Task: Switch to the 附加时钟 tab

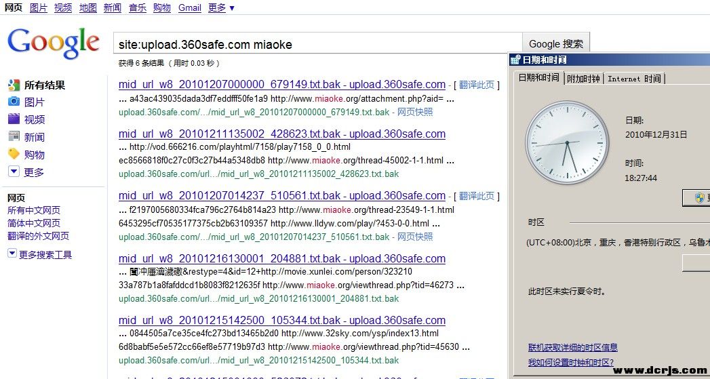Action: coord(583,79)
